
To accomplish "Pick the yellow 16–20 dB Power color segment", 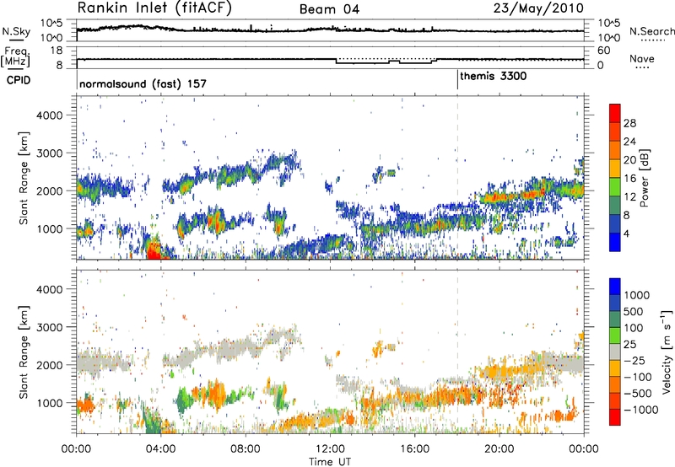I will point(615,168).
